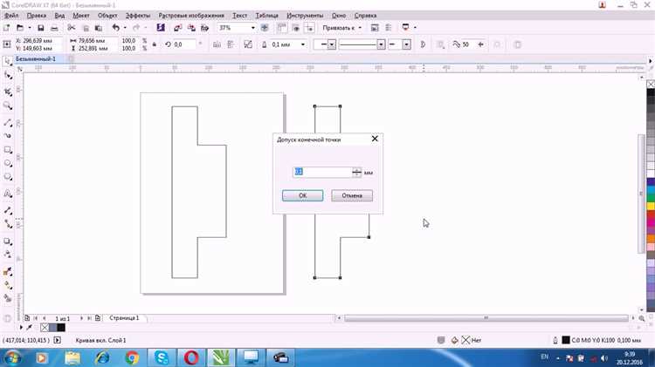Select the Ellipse tool in toolbox
This screenshot has width=655, height=367.
click(x=9, y=164)
